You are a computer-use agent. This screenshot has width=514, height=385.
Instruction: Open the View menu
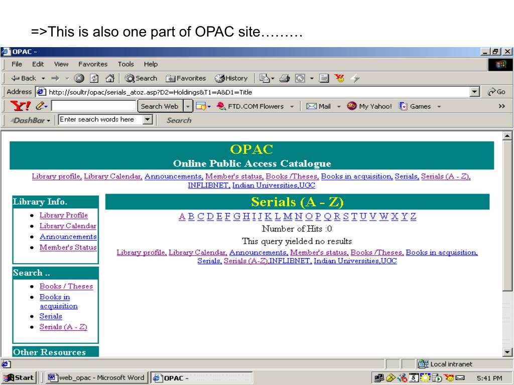pyautogui.click(x=61, y=64)
